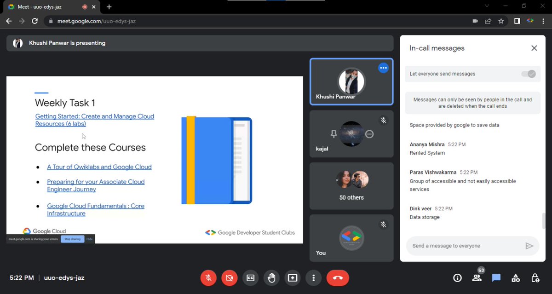Screen dimensions: 552x294
Task: Go forward with browser forward arrow
Action: pyautogui.click(x=22, y=21)
